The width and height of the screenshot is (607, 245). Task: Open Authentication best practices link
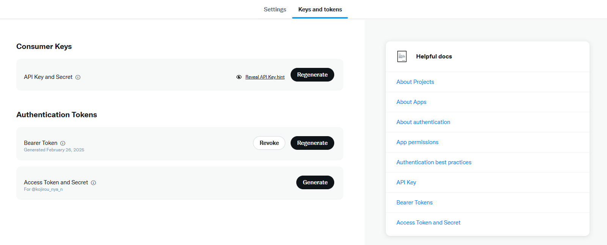[x=434, y=162]
